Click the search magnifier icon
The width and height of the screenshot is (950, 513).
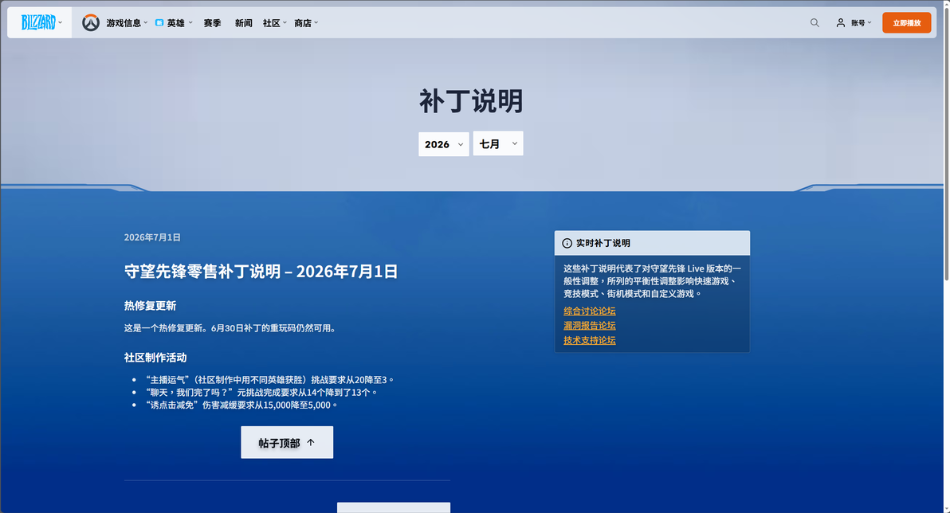coord(815,22)
